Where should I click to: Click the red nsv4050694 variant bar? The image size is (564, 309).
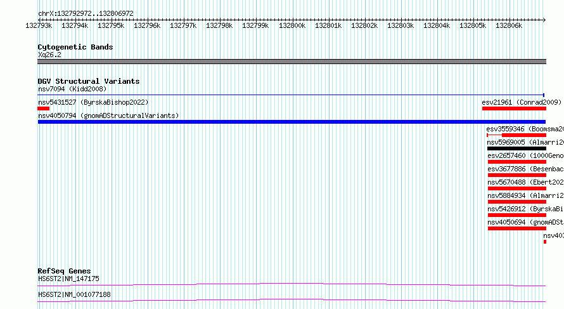click(x=517, y=228)
